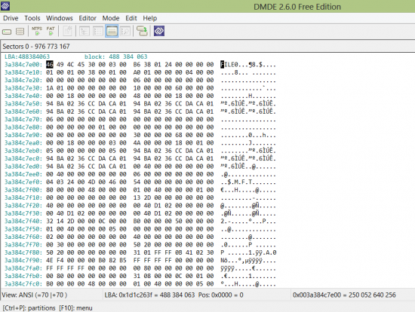415x312 pixels.
Task: Click the grayed new file panel icon
Action: coord(67,31)
